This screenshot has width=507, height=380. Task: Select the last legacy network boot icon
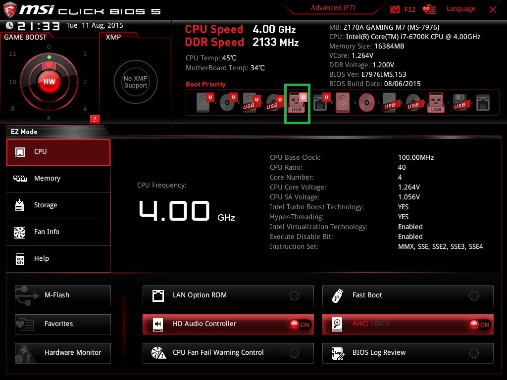[x=483, y=102]
